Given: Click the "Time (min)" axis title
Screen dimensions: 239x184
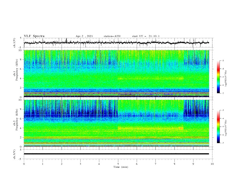Looking at the screenshot, I should pos(121,167).
